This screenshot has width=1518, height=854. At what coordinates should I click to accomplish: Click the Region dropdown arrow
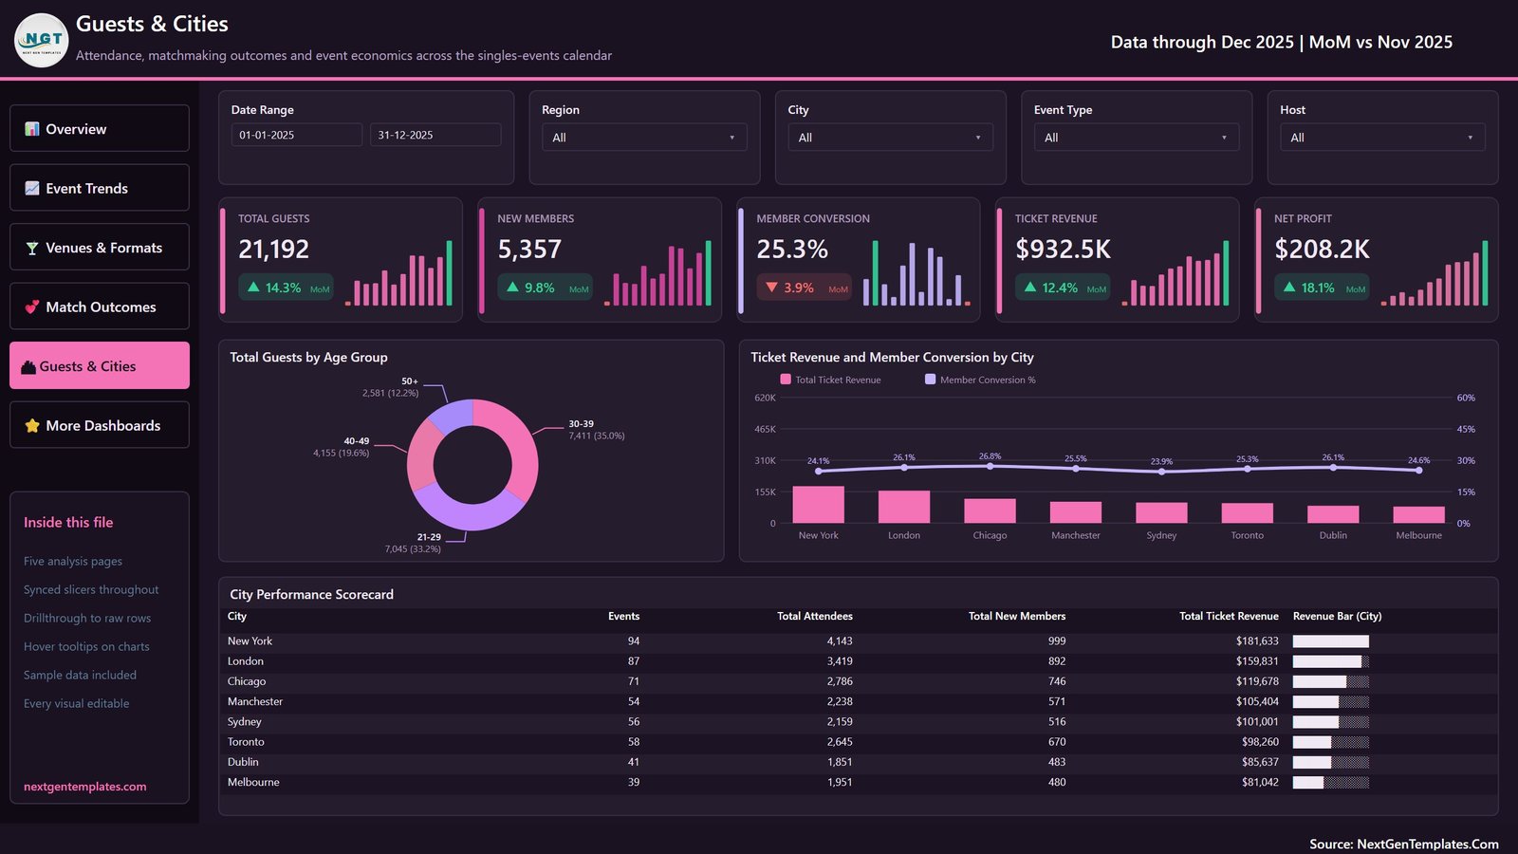click(x=731, y=138)
